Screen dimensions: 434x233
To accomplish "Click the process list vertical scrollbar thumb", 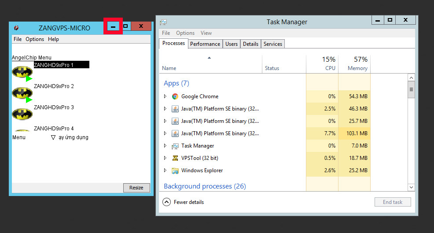I will [x=412, y=90].
